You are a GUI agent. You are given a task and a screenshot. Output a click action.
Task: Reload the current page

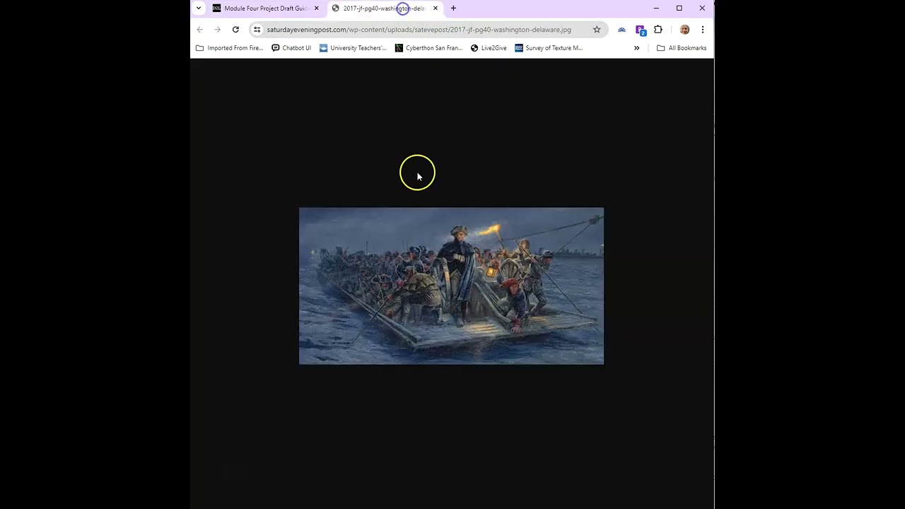235,30
